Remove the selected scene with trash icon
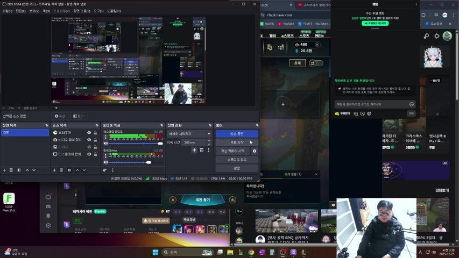This screenshot has height=258, width=459. pos(11,170)
